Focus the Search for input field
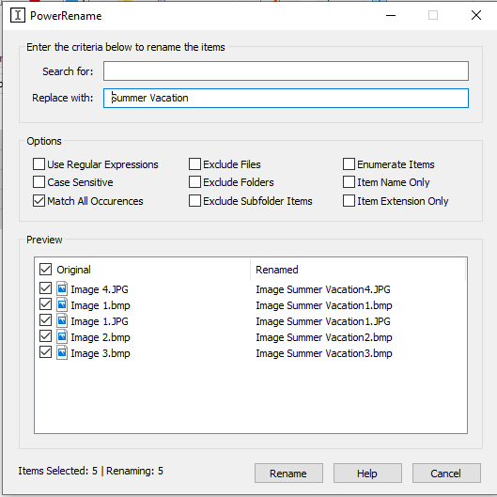The height and width of the screenshot is (497, 497). [286, 71]
